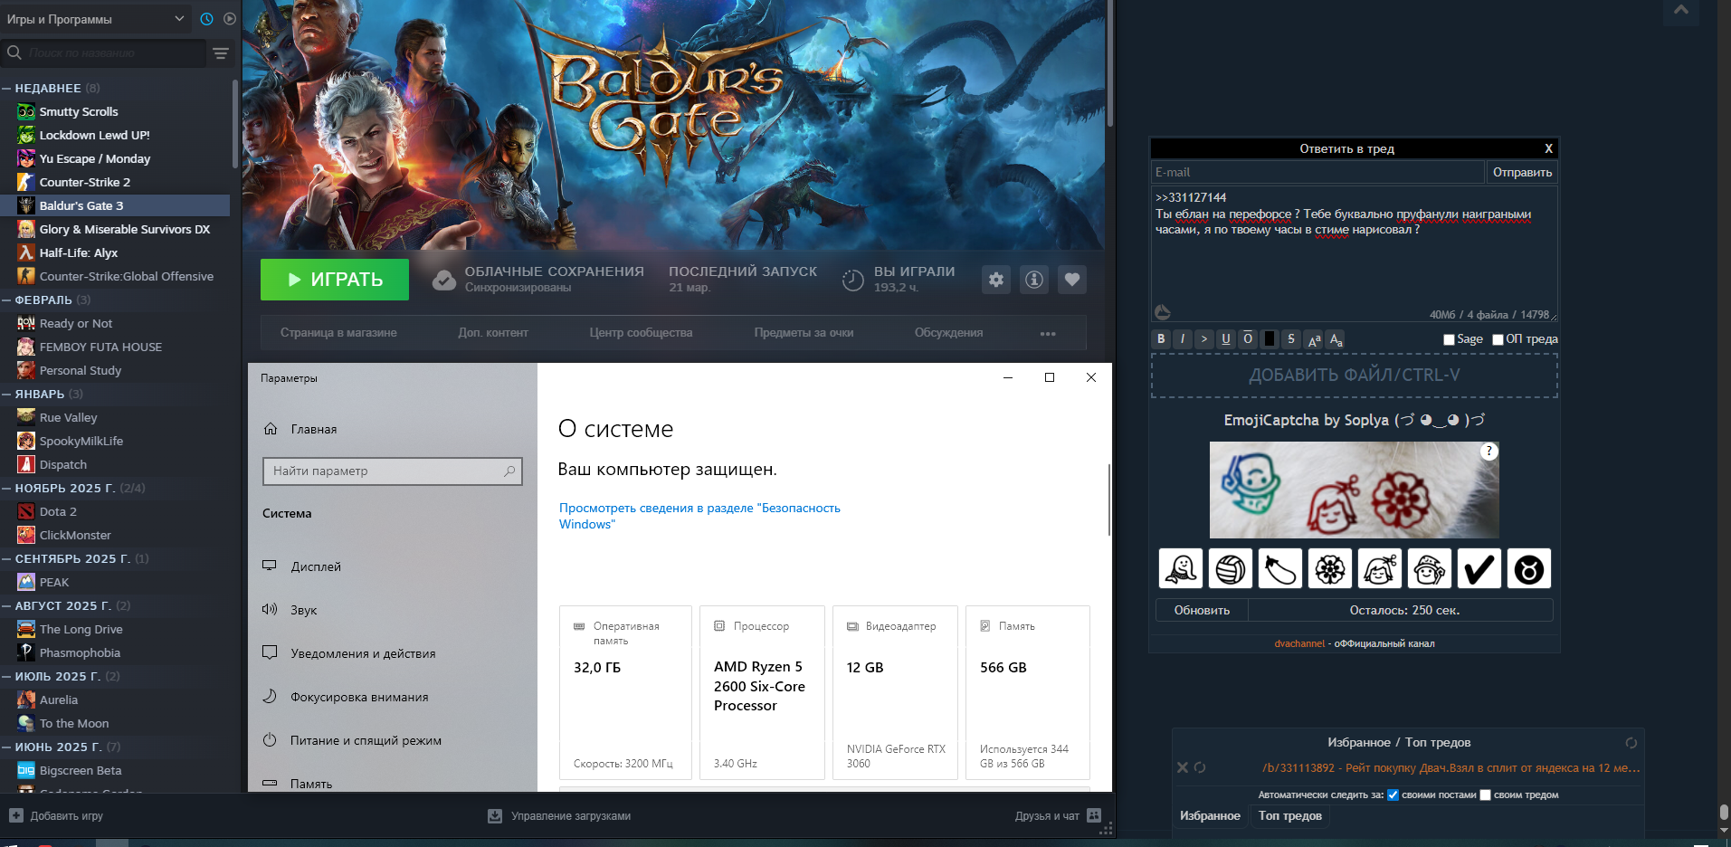The width and height of the screenshot is (1731, 847).
Task: Pick the flower rosette emoji in the captcha
Action: coord(1330,568)
